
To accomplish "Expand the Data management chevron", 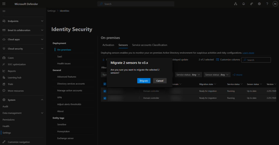I will coord(42,113).
